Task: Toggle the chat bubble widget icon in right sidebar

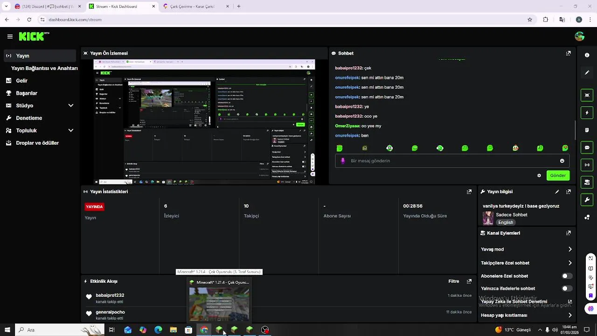Action: (x=587, y=147)
